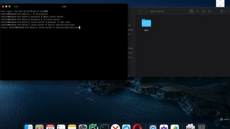Click the -zsh title of the Terminal window

coord(64,6)
